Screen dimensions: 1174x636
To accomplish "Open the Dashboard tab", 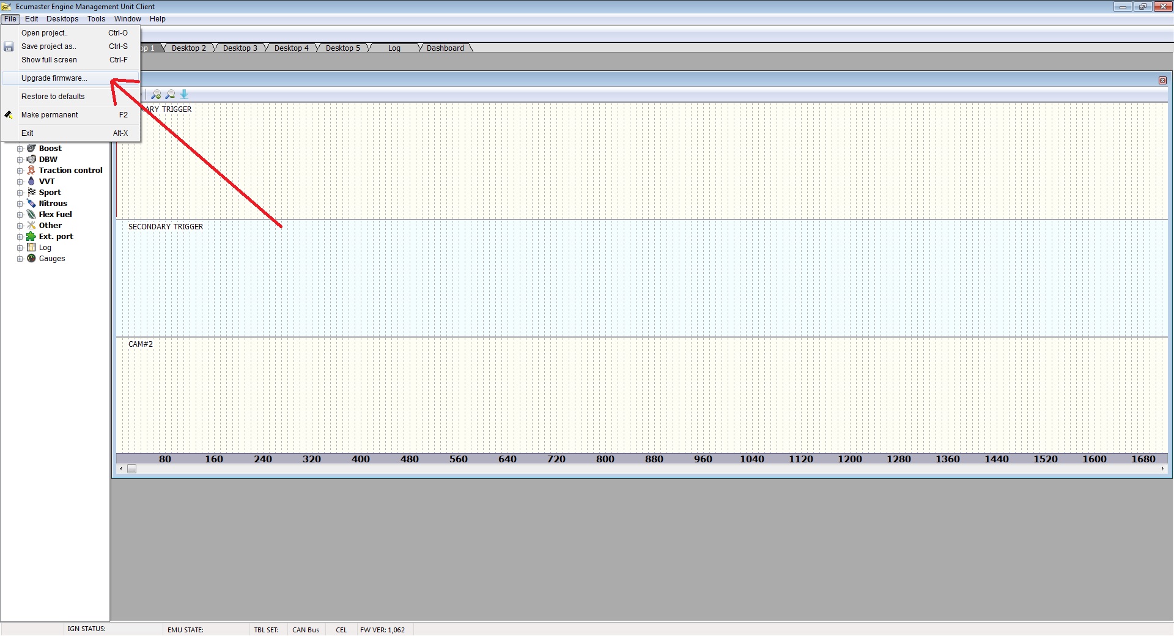I will pyautogui.click(x=445, y=48).
